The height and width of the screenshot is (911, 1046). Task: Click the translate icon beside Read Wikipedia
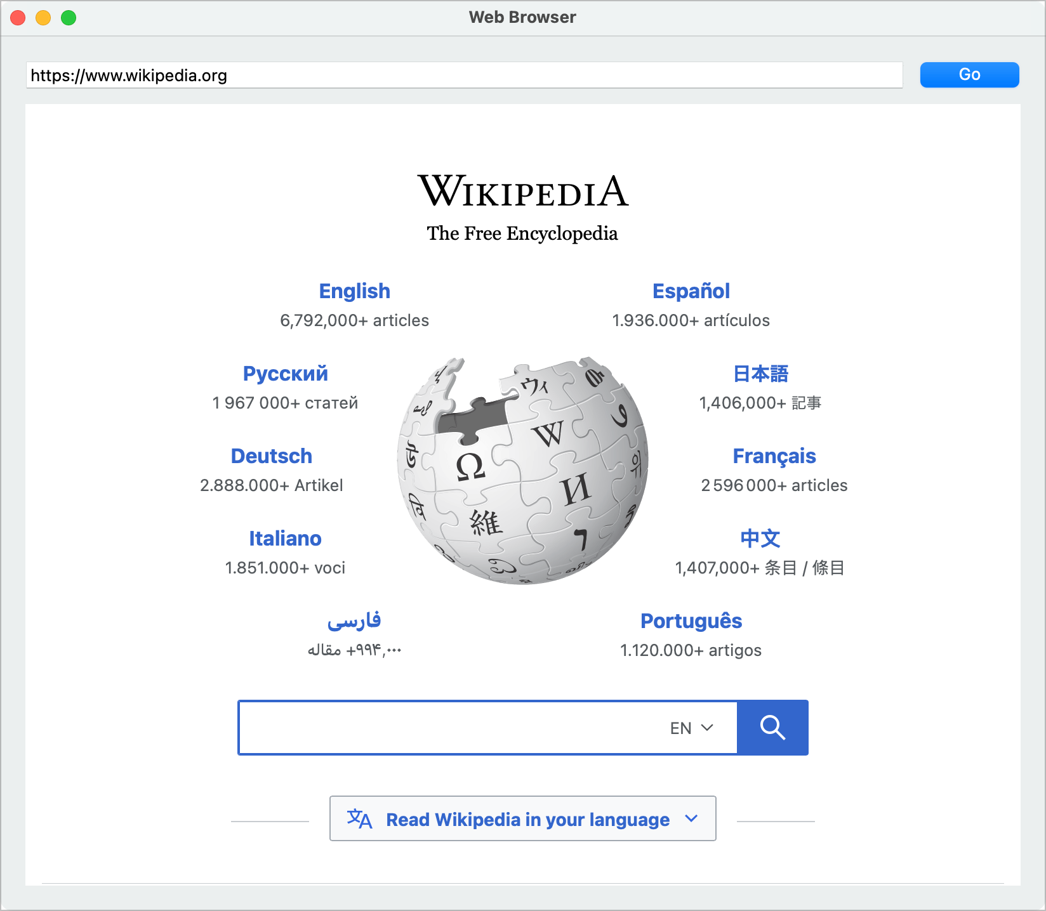tap(359, 819)
